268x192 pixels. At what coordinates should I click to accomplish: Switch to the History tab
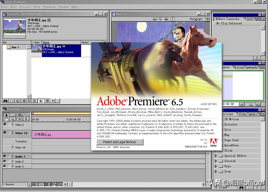(239, 67)
